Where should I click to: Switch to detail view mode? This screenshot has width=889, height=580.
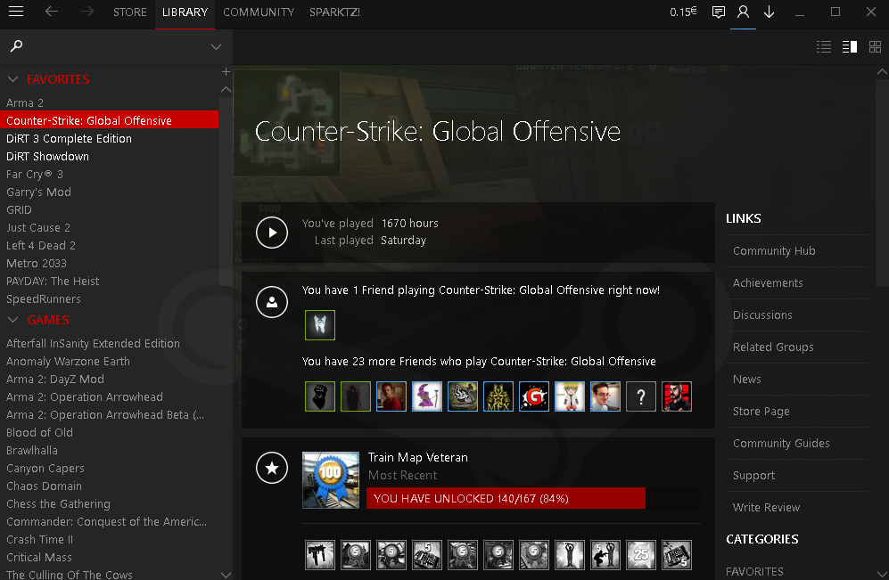[x=849, y=46]
